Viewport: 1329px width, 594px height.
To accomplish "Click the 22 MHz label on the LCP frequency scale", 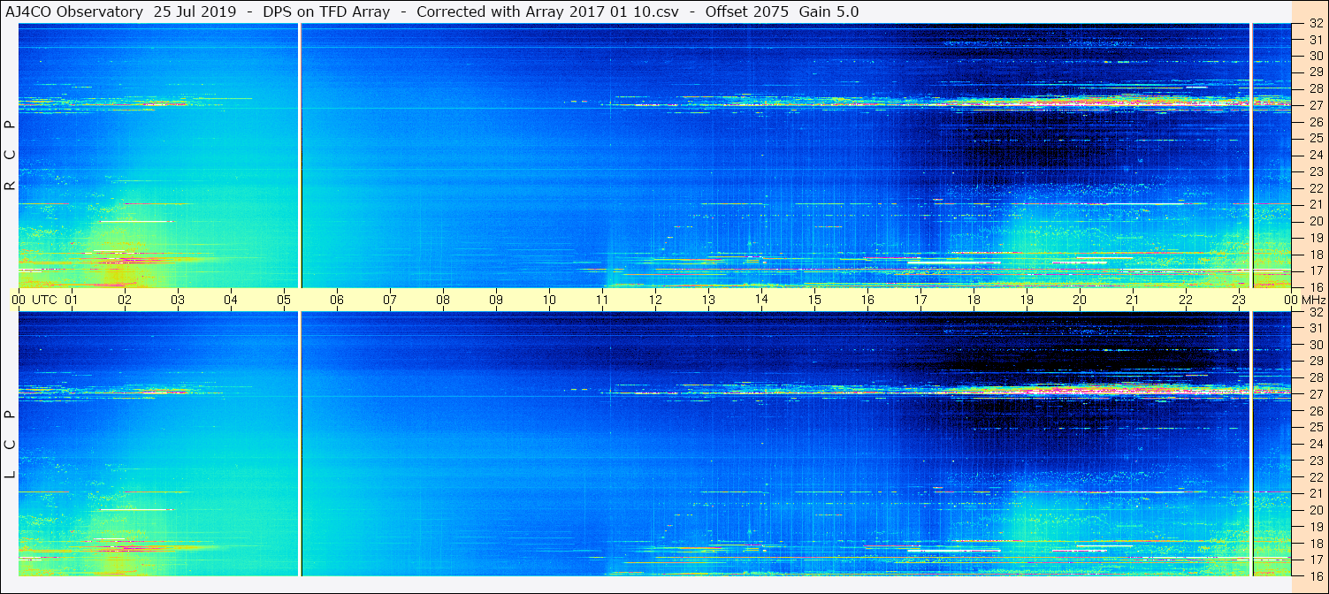I will 1316,476.
